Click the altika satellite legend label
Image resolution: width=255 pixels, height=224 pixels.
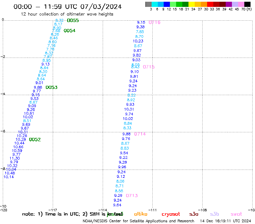[141, 214]
